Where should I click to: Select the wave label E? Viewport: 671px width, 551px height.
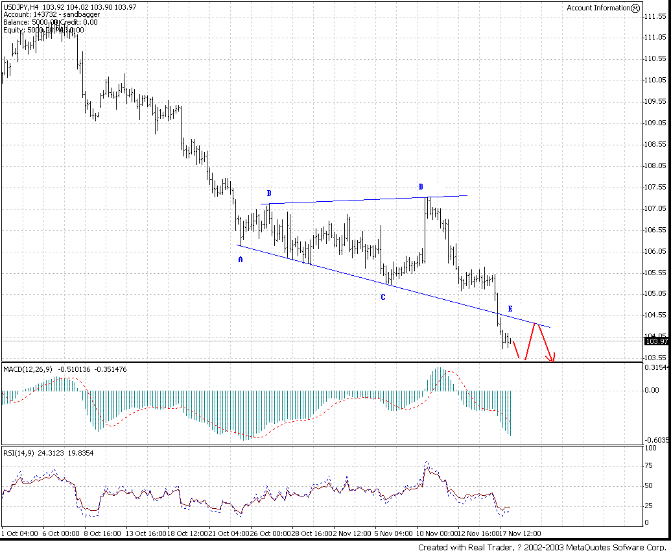[510, 308]
